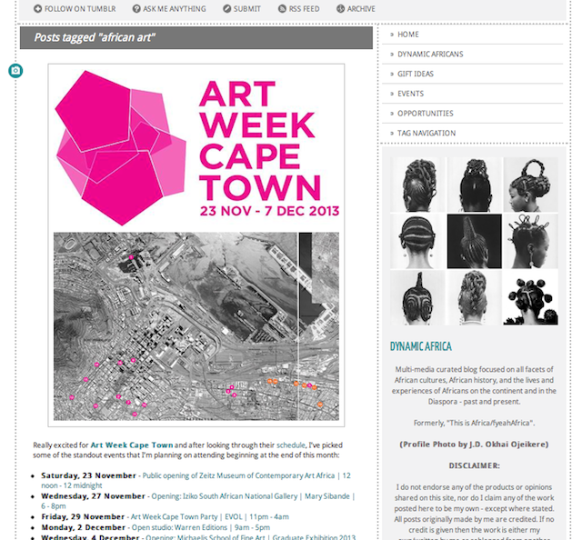Click the RSS Feed icon
The width and height of the screenshot is (582, 540).
pyautogui.click(x=283, y=8)
